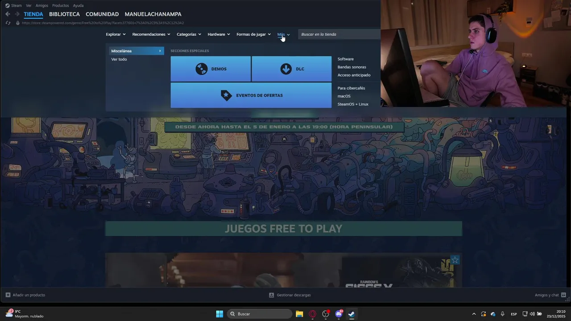Viewport: 571px width, 321px height.
Task: Open the Acceso anticipado link
Action: (354, 75)
